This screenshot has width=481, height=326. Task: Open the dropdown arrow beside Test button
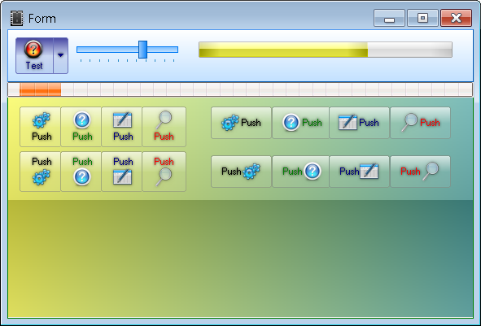point(61,55)
